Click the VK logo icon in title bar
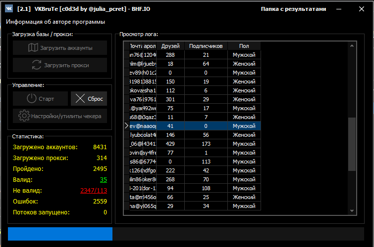 coord(9,9)
